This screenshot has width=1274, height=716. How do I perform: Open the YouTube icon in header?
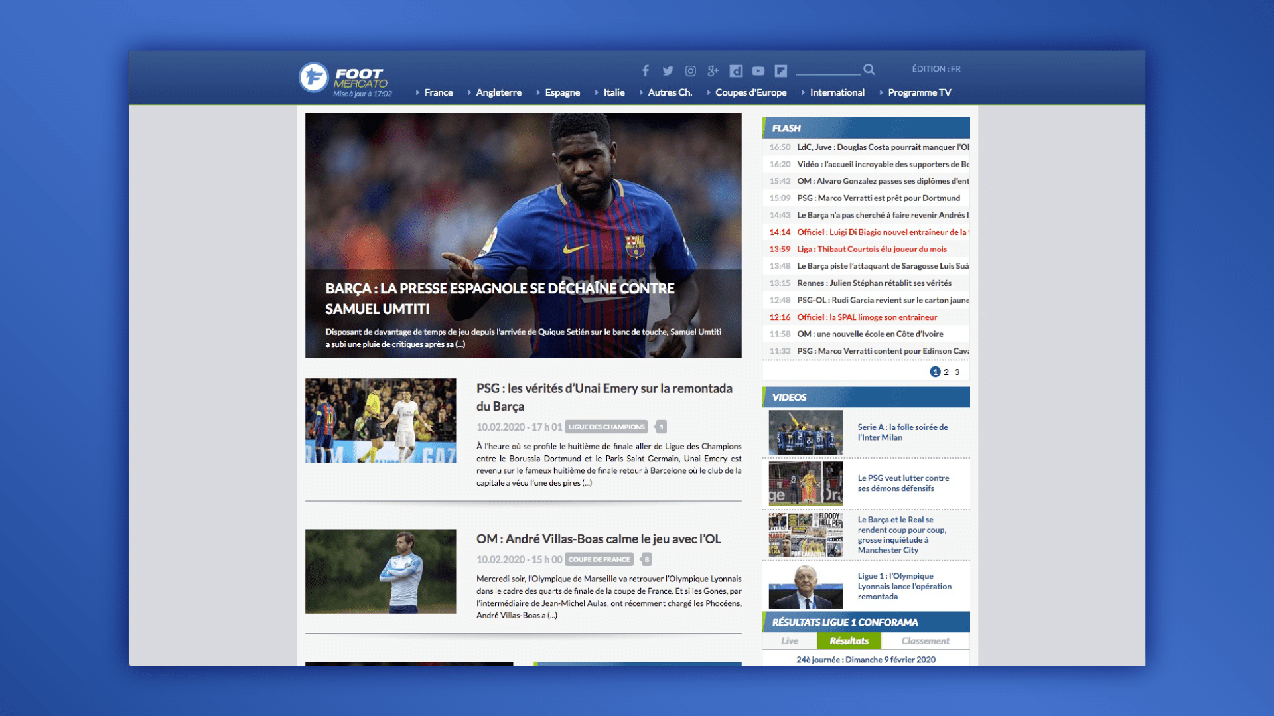(x=758, y=70)
